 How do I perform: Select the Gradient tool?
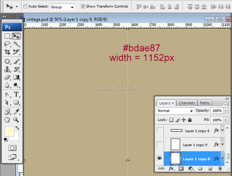16,77
